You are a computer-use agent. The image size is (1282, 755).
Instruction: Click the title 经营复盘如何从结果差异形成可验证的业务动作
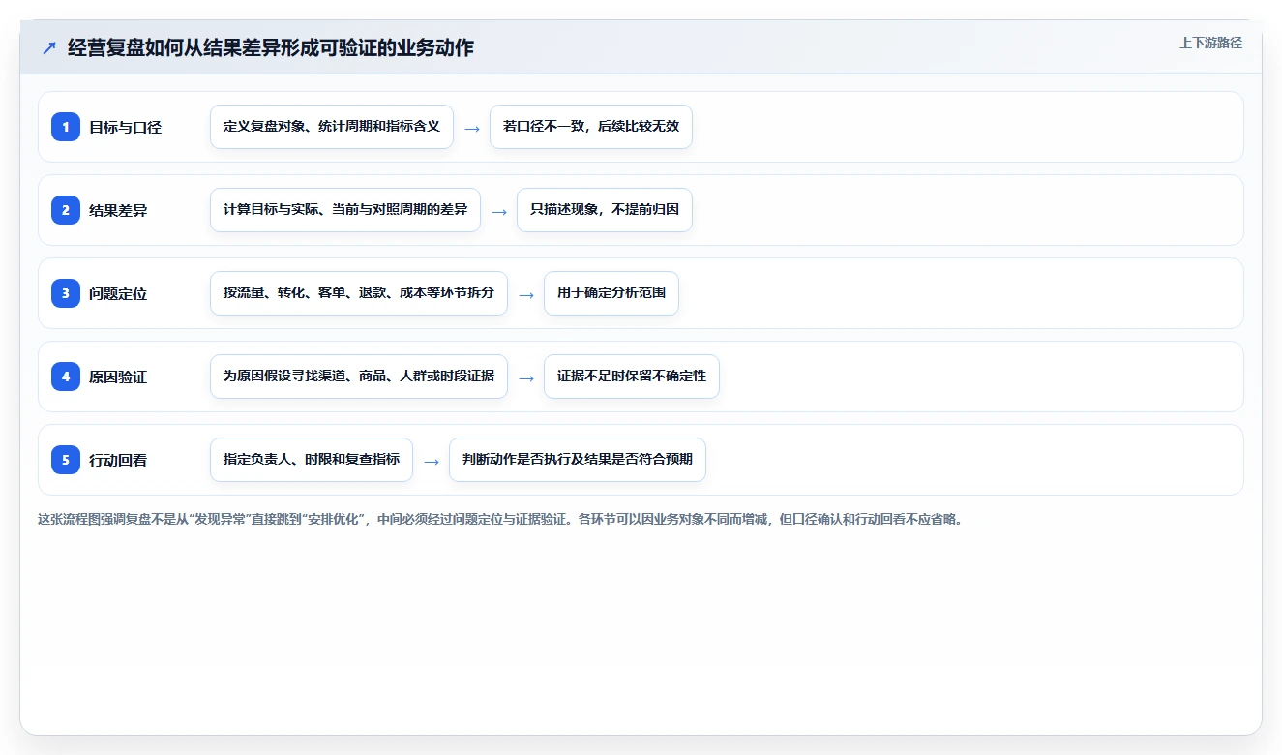[271, 48]
